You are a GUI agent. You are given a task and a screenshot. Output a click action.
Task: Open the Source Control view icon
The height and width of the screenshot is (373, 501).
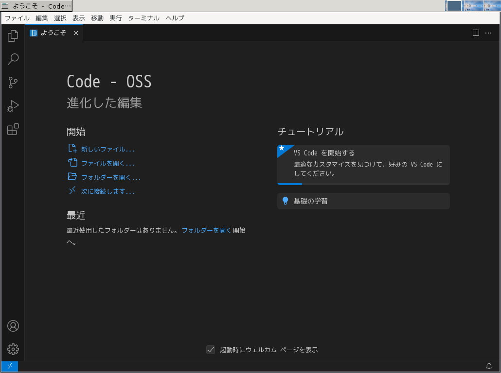pyautogui.click(x=13, y=82)
